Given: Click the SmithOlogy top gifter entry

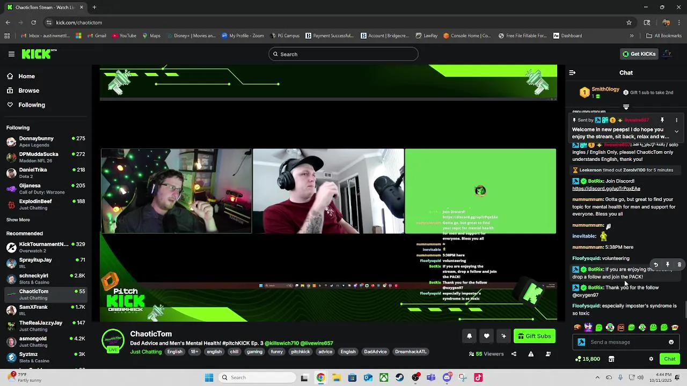Looking at the screenshot, I should click(600, 92).
